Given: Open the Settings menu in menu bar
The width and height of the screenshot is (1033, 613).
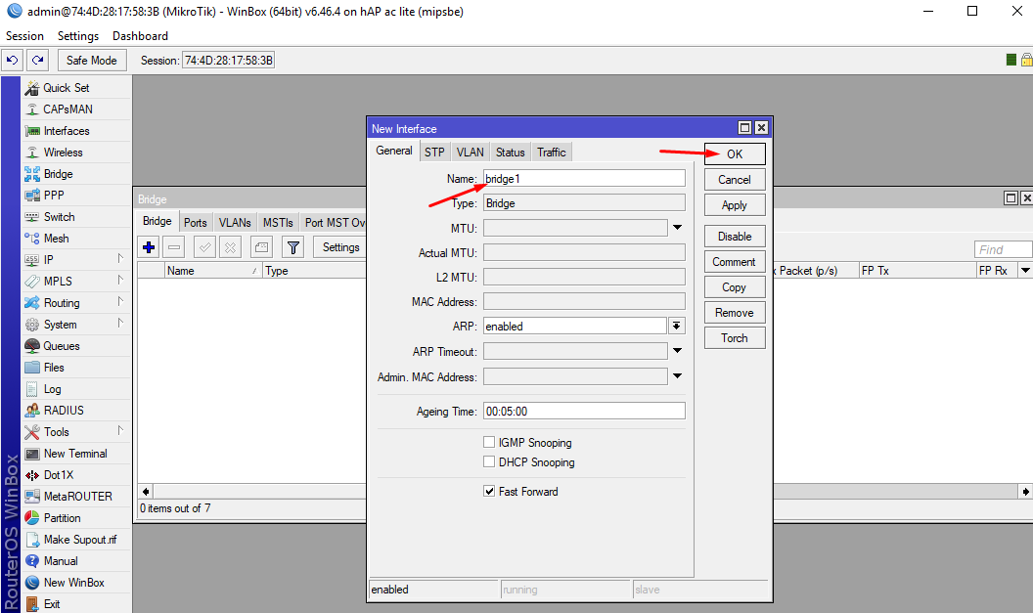Looking at the screenshot, I should (x=77, y=35).
